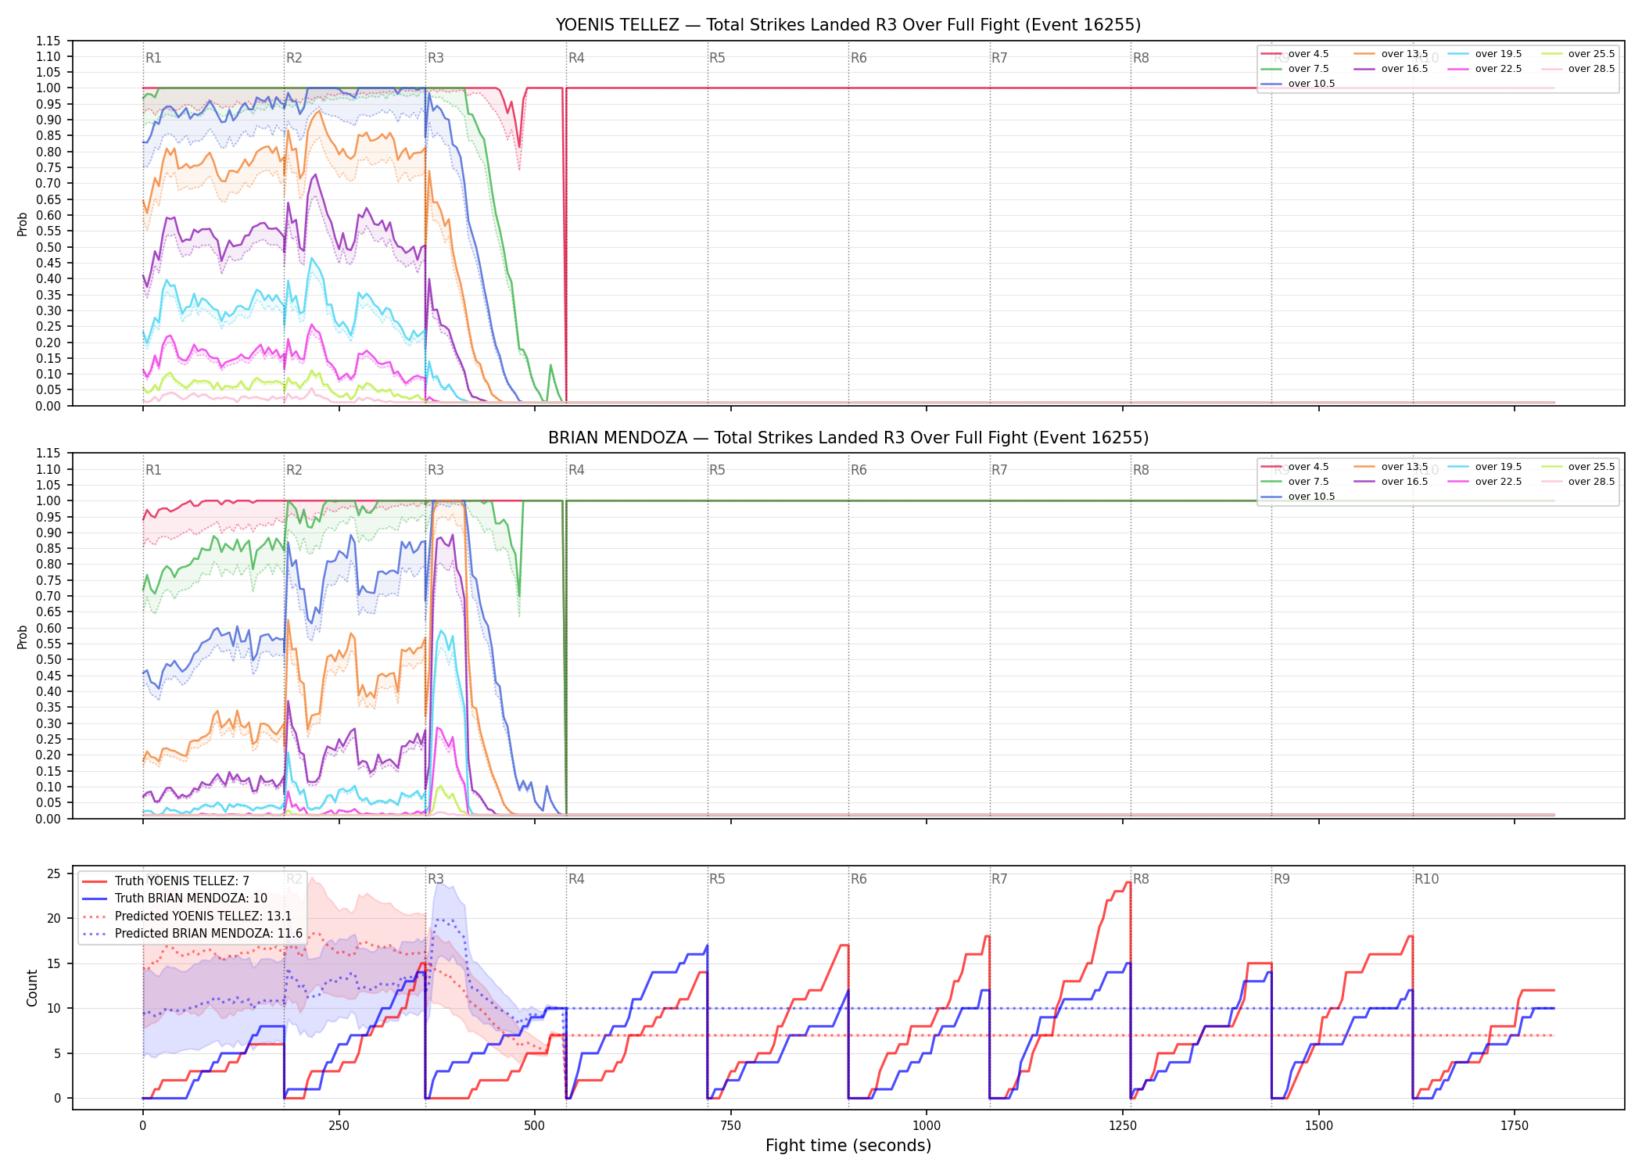The image size is (1642, 1173).
Task: Select 'over 28.5' in Tellez chart legend
Action: [1578, 69]
